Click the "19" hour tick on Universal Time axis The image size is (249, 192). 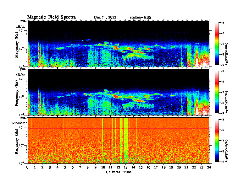171,167
